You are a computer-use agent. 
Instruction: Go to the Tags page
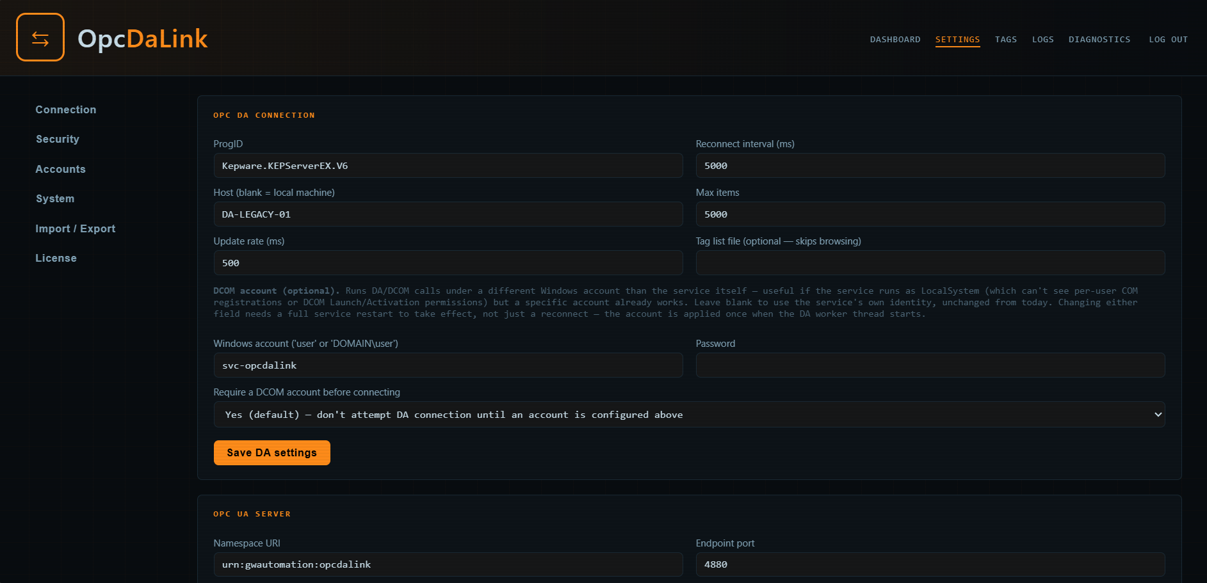[x=1005, y=40]
